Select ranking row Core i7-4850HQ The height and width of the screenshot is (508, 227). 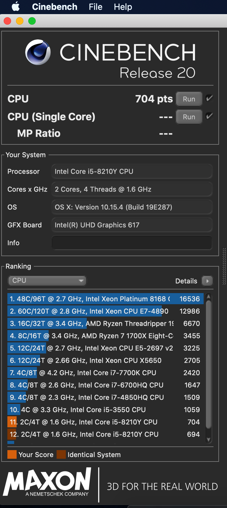[x=106, y=397]
